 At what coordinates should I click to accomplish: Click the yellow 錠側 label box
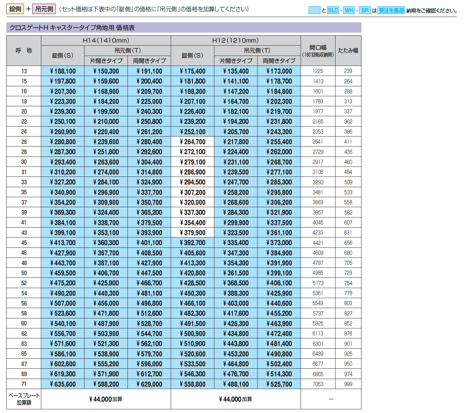(15, 9)
